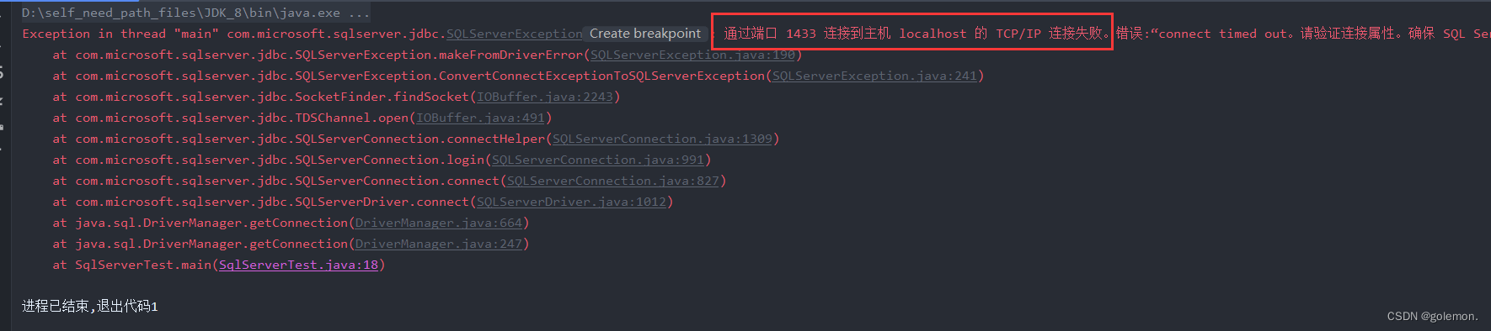Click the 'connect timed out' error text
Viewport: 1491px width, 331px height.
click(x=1223, y=34)
